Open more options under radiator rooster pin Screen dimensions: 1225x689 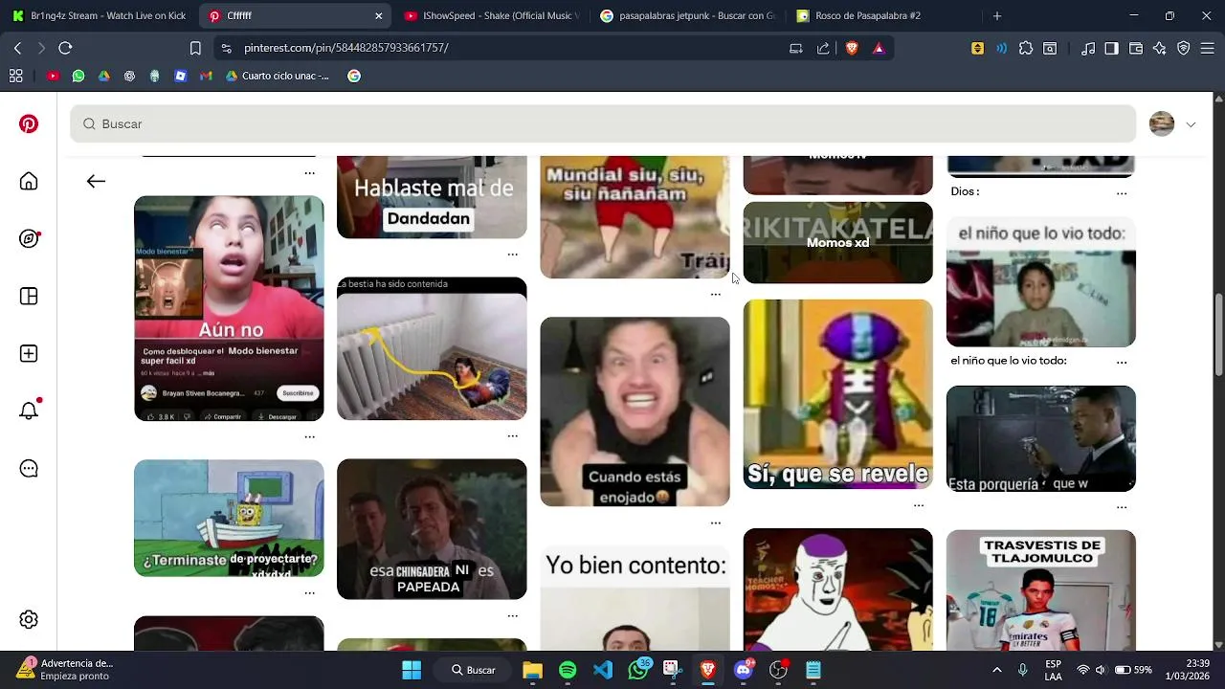tap(512, 436)
